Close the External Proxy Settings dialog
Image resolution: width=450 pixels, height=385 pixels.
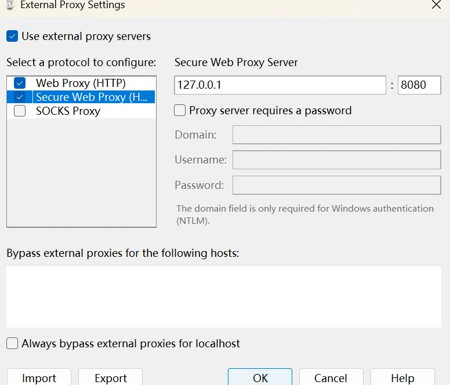pos(436,4)
